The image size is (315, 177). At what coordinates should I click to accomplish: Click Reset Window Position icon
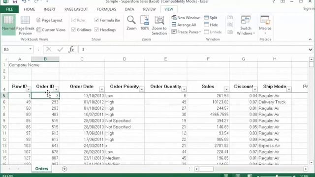[230, 32]
